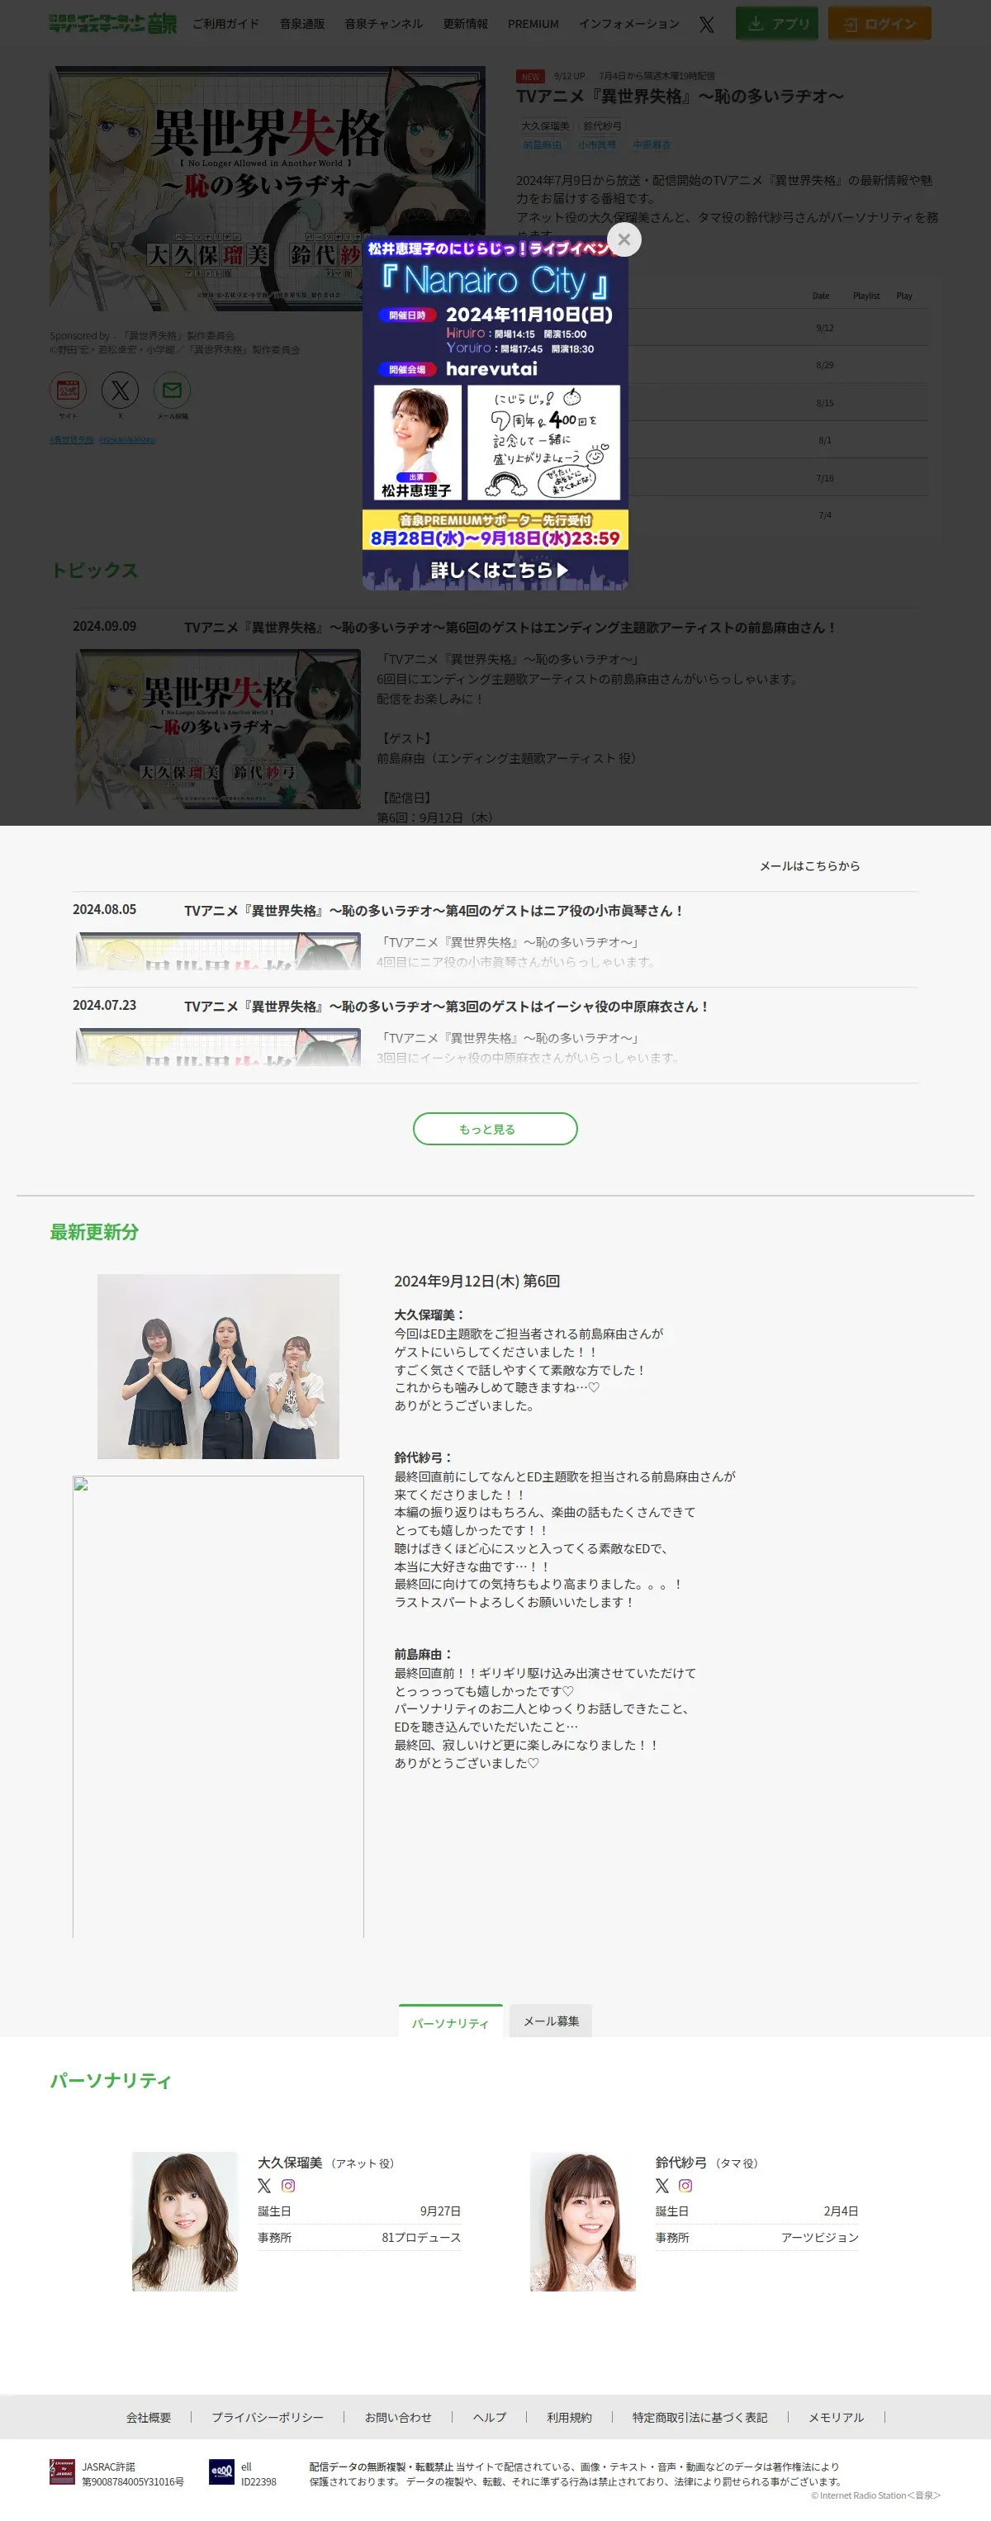Screen dimensions: 991x2521
Task: Open the 2024.07.23 topic about 中原麻衣
Action: pos(446,1006)
